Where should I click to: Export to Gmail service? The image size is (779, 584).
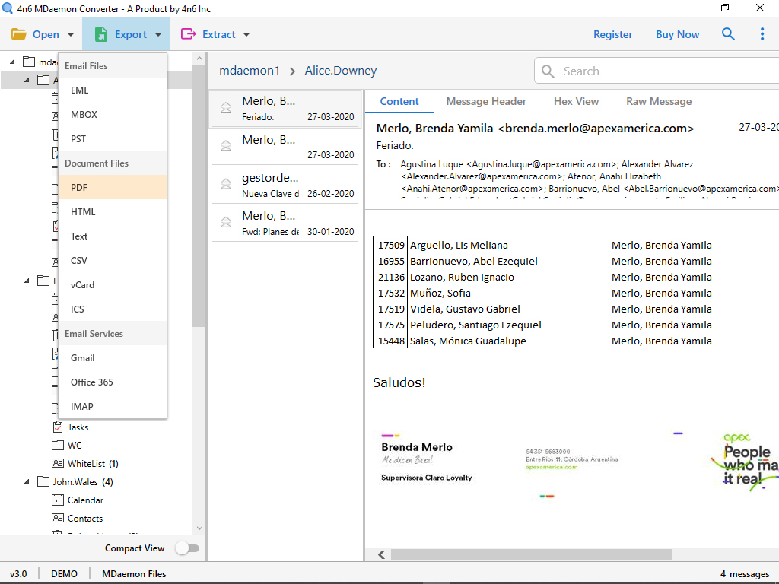[x=113, y=357]
